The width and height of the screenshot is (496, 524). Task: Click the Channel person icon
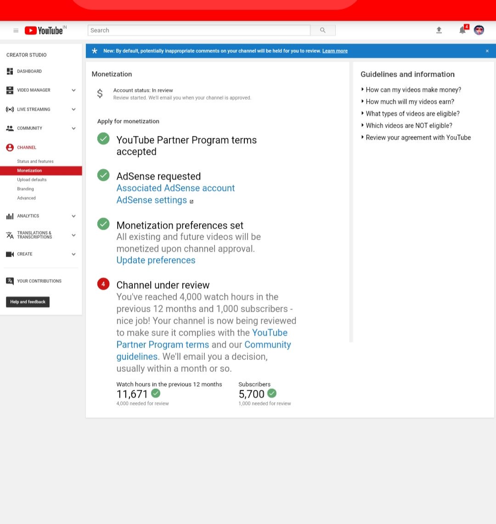click(x=10, y=147)
